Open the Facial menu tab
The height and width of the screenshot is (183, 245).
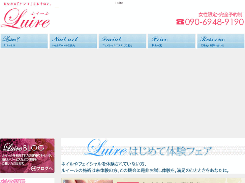123,41
